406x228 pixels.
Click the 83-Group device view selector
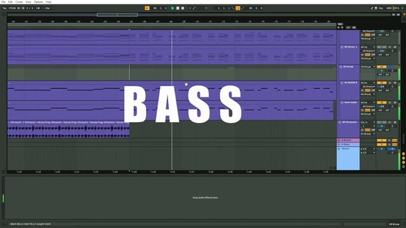pyautogui.click(x=394, y=224)
